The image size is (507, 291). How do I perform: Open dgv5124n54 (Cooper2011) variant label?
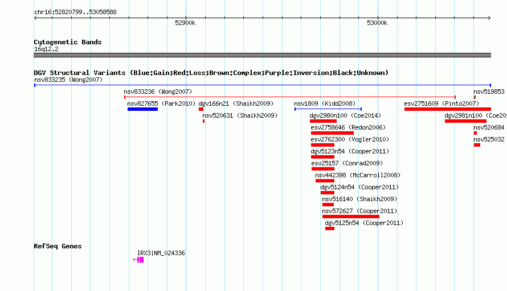(x=359, y=187)
